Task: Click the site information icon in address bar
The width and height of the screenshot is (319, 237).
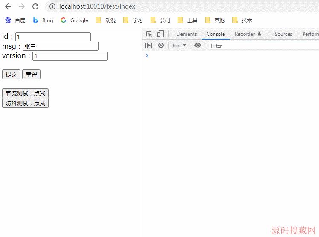Action: (x=52, y=6)
